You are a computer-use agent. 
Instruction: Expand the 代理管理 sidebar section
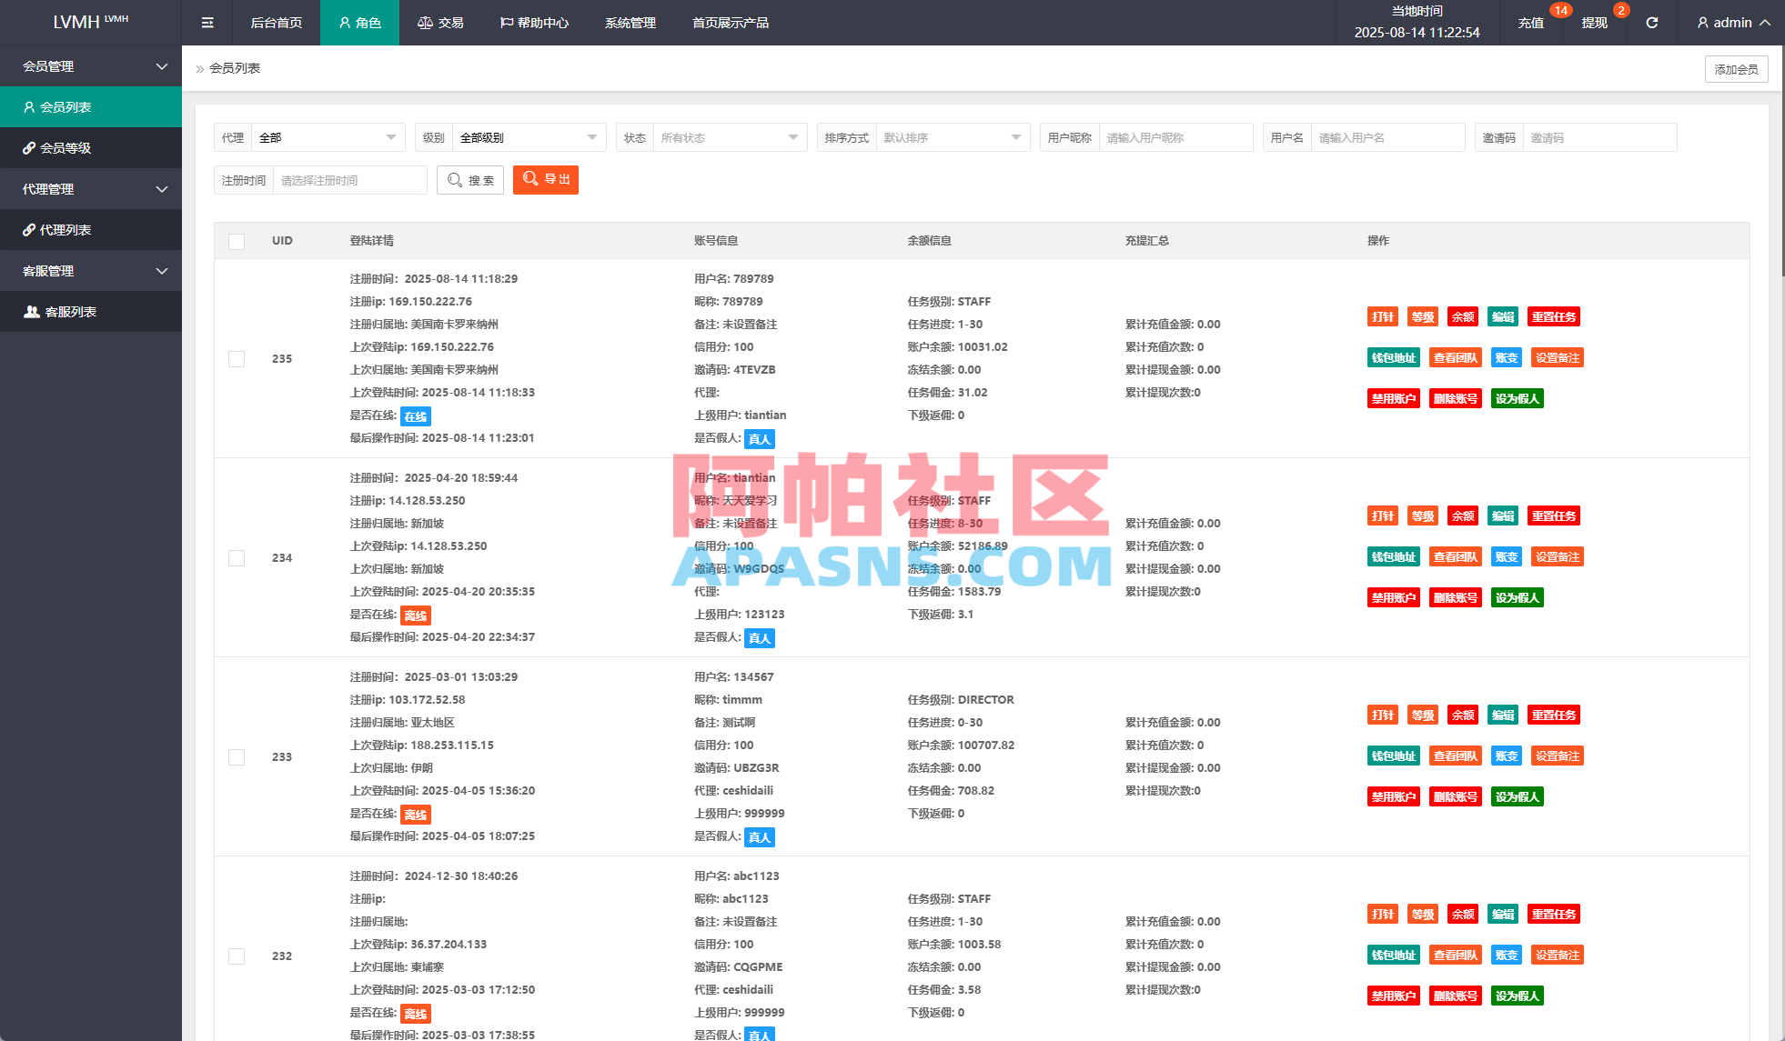91,188
